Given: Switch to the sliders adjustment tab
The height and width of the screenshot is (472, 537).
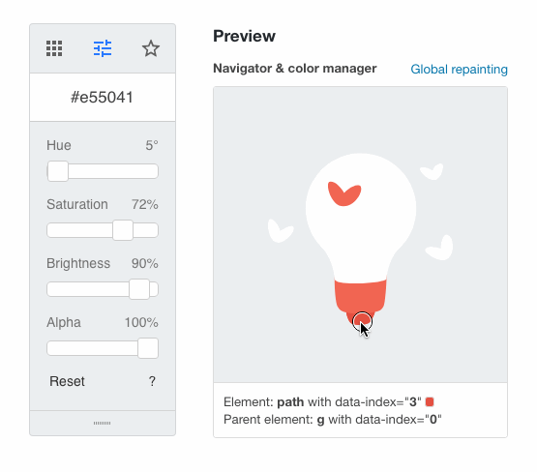Looking at the screenshot, I should click(x=103, y=48).
